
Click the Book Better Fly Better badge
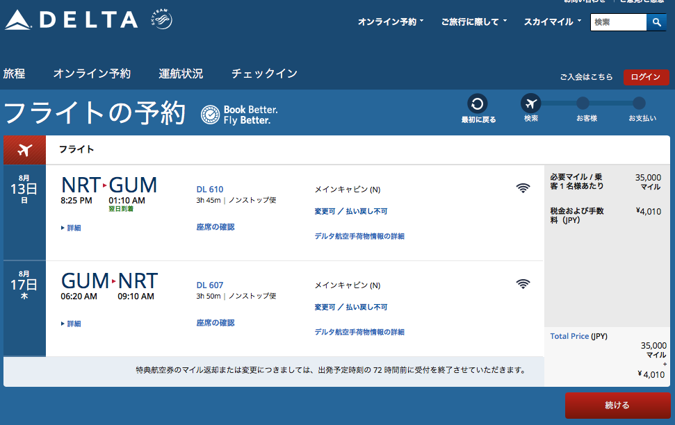(x=239, y=115)
